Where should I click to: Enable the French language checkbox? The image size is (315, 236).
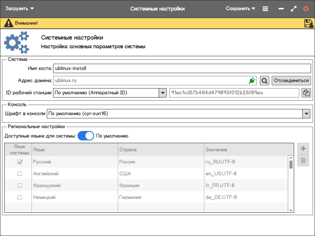[19, 185]
